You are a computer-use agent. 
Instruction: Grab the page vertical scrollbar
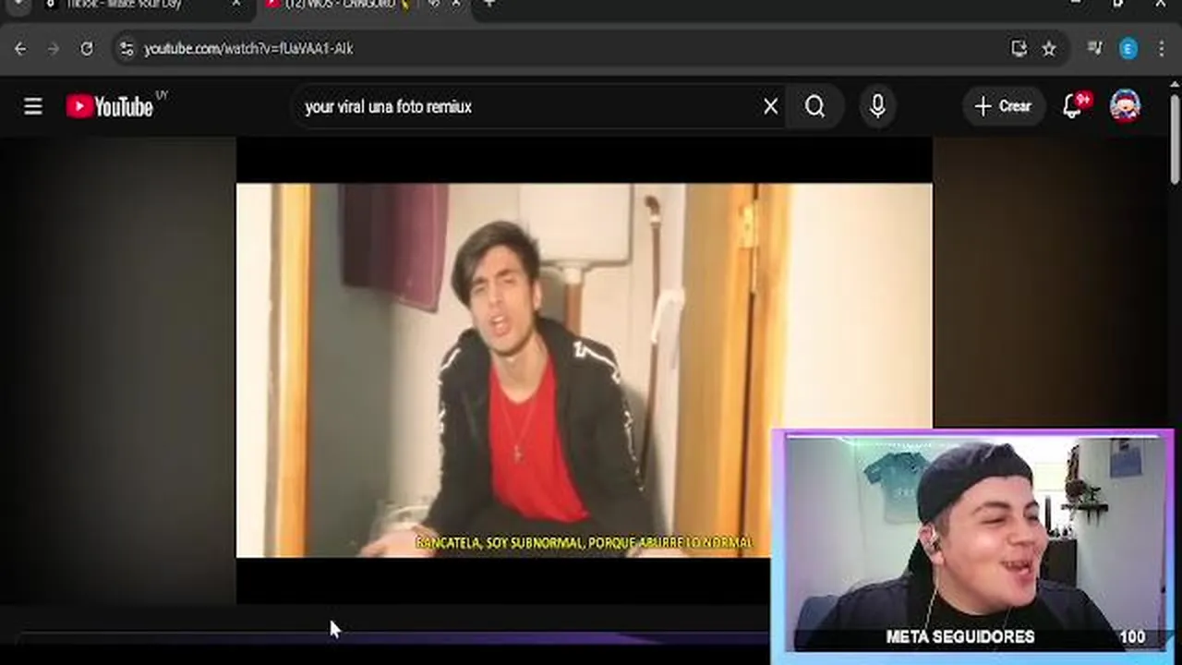tap(1176, 139)
